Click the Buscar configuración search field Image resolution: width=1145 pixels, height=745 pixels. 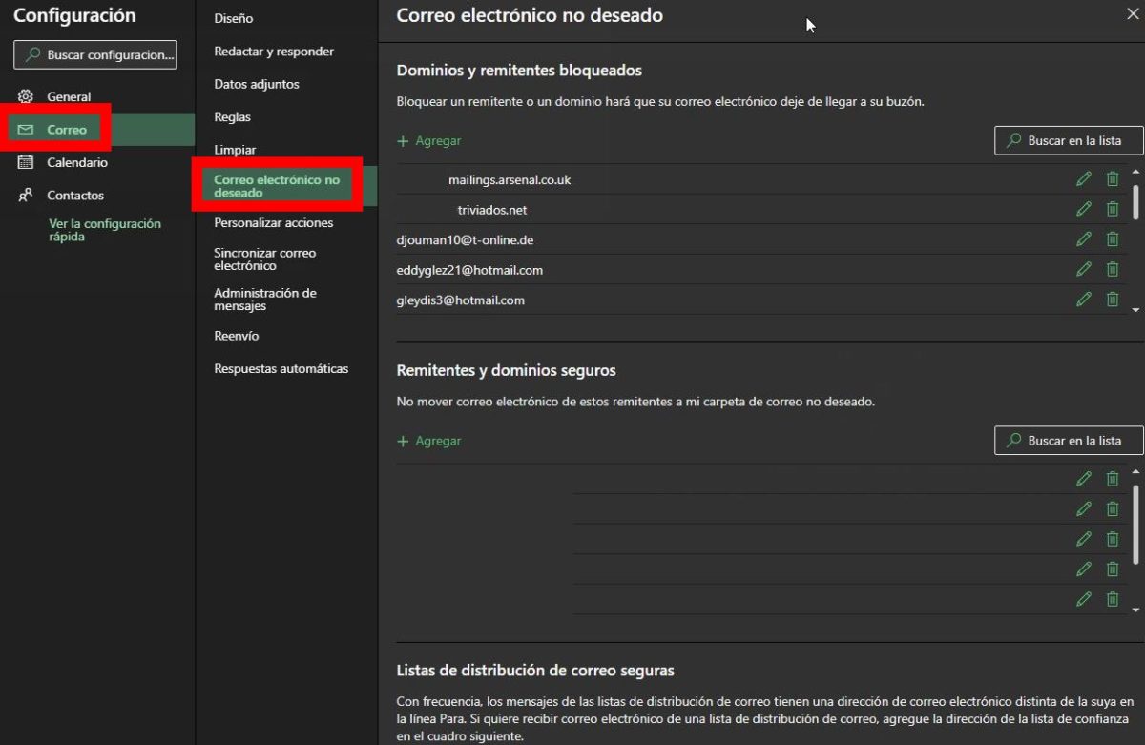click(95, 55)
